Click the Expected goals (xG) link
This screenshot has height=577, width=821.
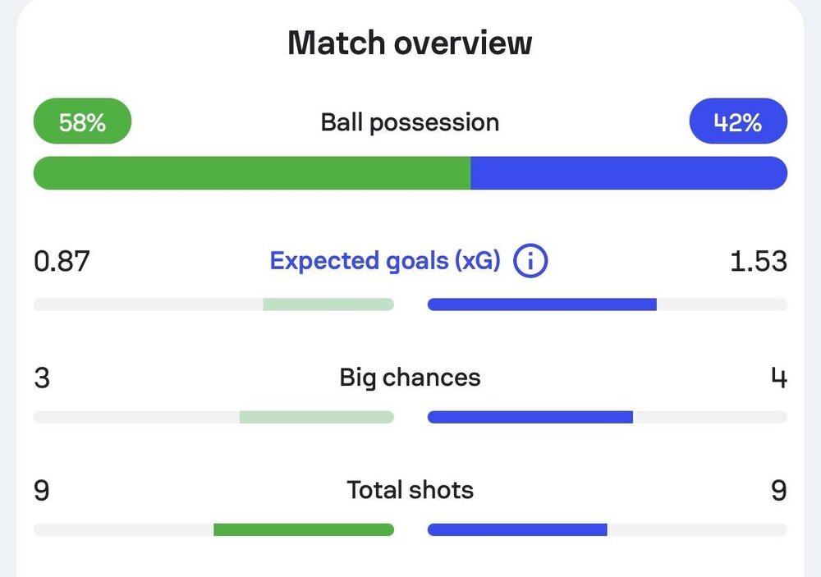385,261
